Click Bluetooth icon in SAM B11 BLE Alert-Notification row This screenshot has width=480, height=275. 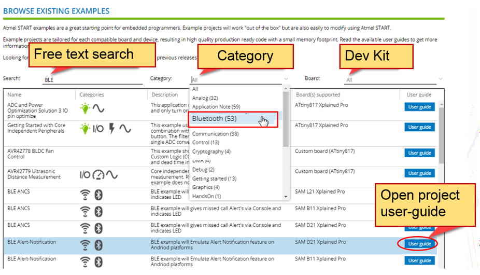(98, 262)
